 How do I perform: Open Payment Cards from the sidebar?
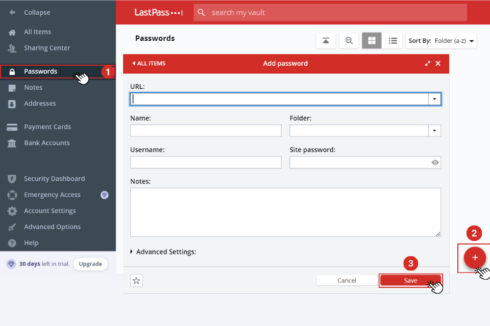pos(14,126)
